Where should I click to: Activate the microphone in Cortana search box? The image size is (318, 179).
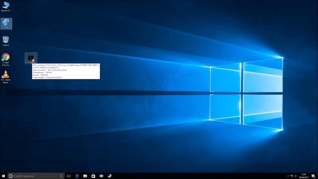(61, 176)
